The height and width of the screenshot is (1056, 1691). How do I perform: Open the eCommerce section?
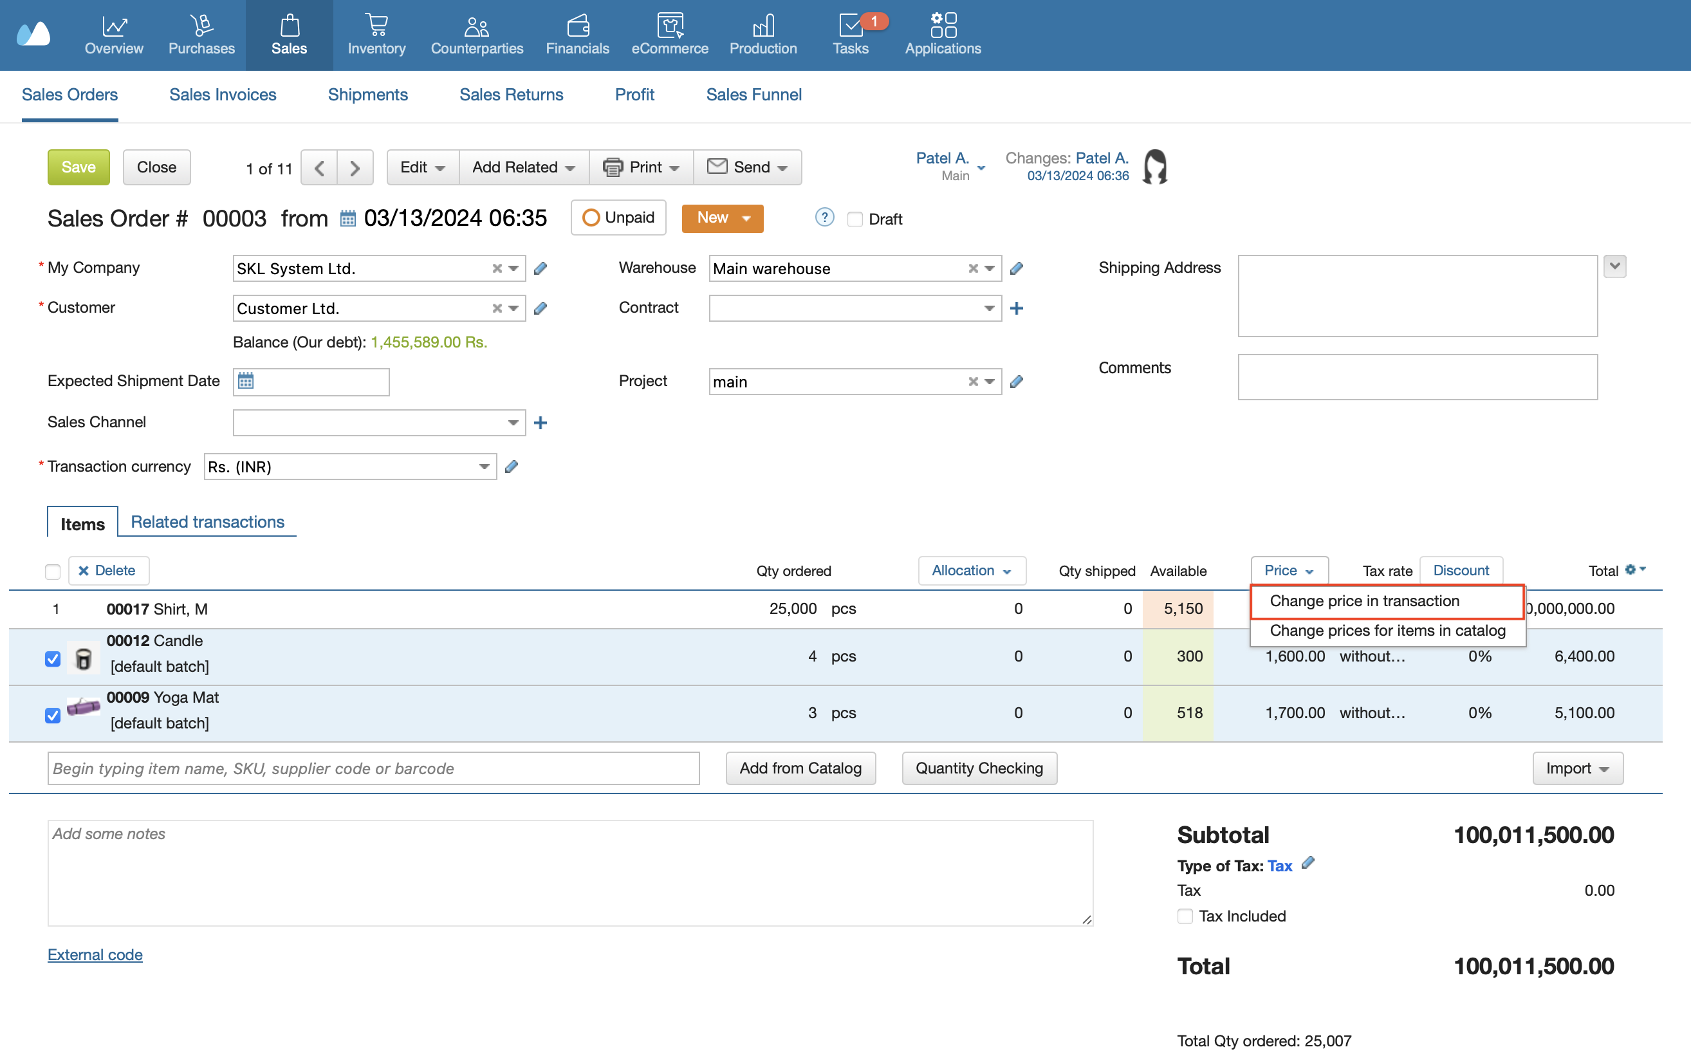point(670,35)
